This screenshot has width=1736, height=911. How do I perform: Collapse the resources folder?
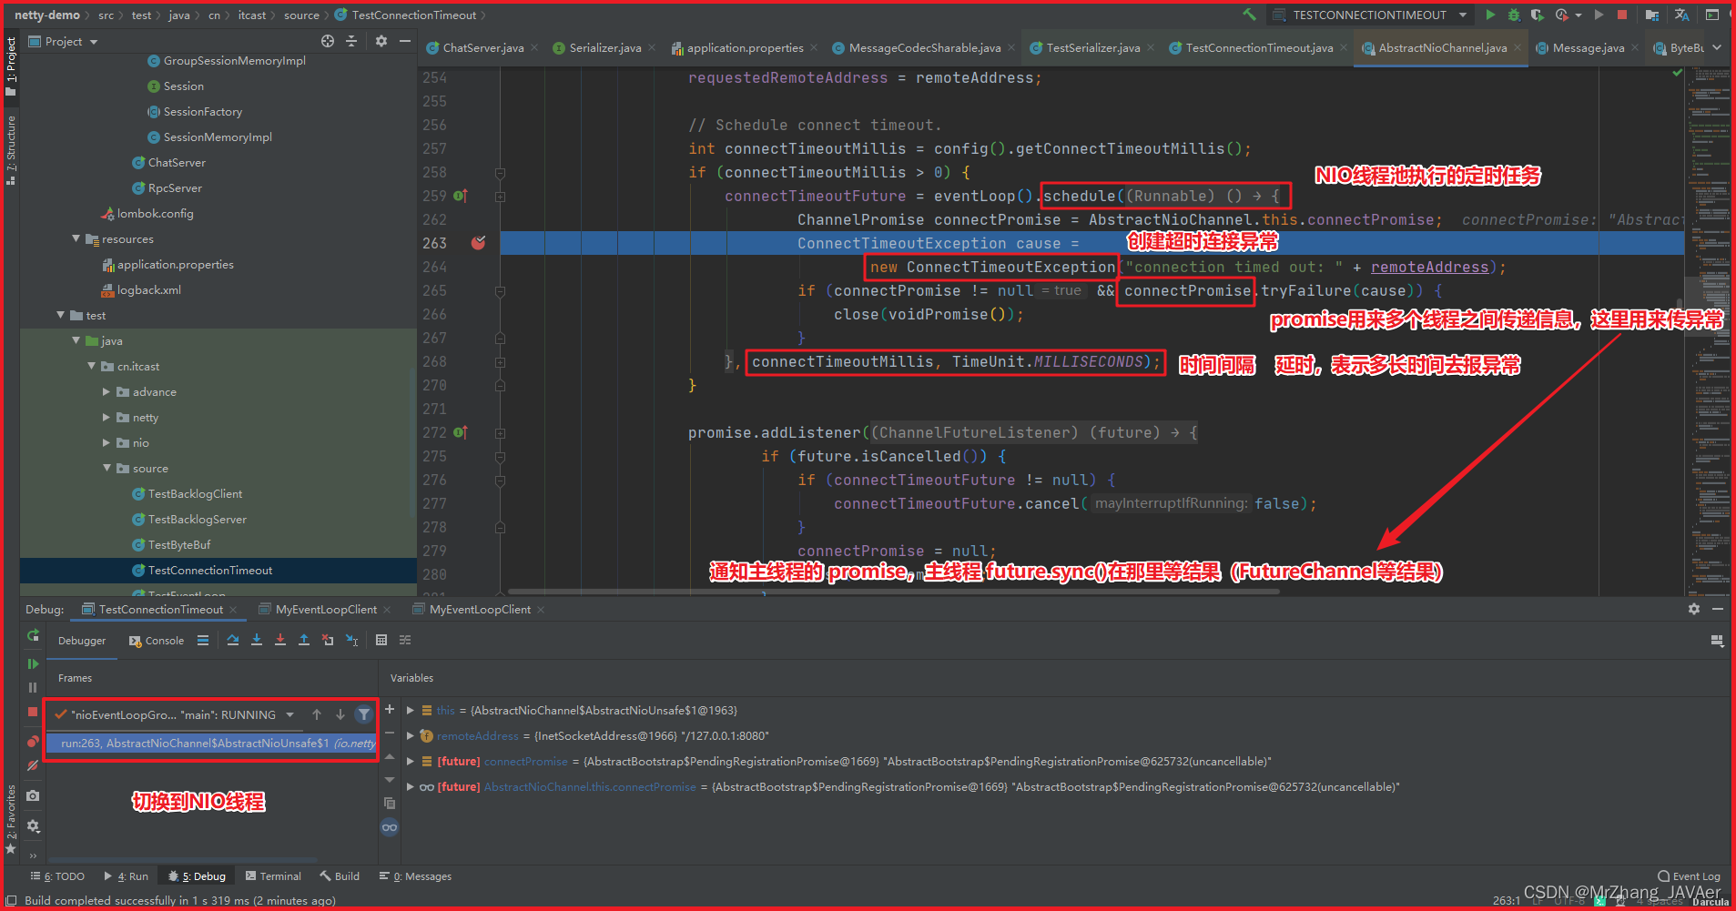click(76, 238)
